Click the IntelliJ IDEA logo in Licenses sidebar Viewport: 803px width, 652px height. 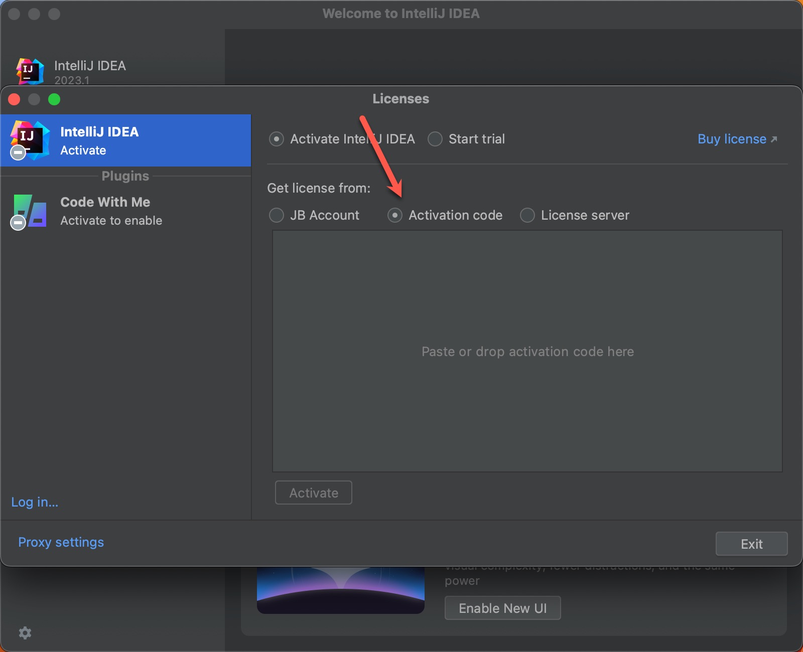pyautogui.click(x=30, y=140)
